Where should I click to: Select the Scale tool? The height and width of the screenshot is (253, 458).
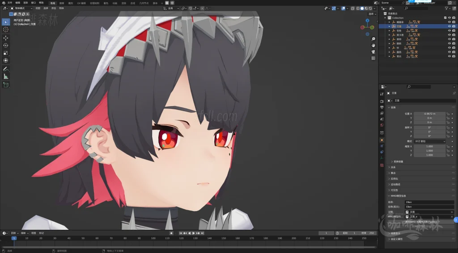[5, 53]
